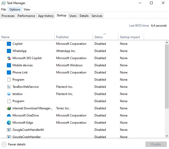Screen dimensions: 169x149
Task: Select the WhatsApp startup icon
Action: (x=9, y=51)
